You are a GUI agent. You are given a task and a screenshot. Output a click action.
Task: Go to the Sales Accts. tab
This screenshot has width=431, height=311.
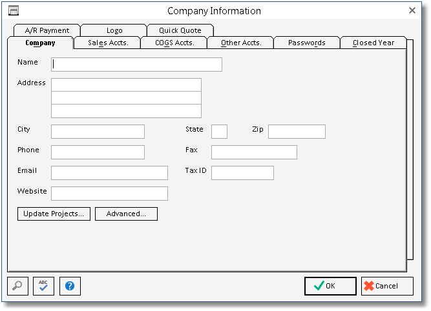click(x=108, y=43)
